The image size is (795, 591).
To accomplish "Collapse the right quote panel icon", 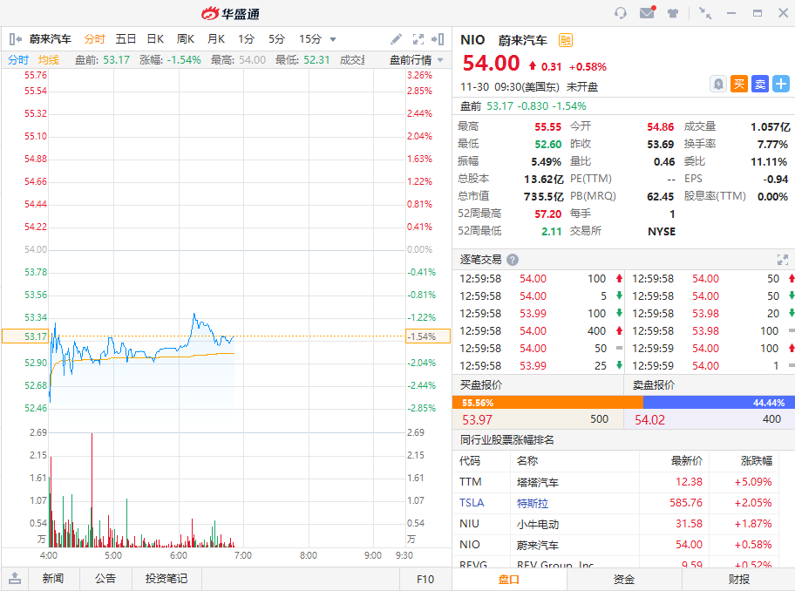I will (438, 39).
